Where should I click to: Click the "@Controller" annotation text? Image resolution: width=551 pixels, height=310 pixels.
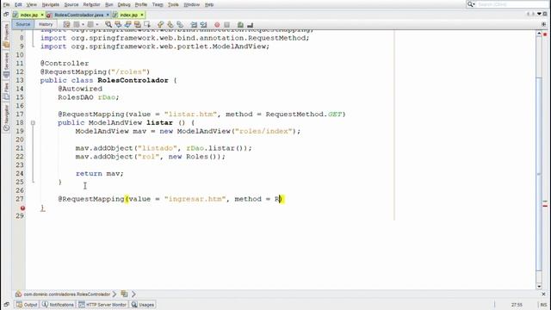[65, 63]
